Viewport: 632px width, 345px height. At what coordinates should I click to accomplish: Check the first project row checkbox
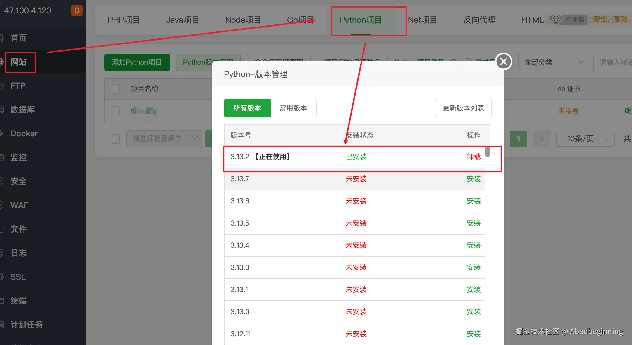pyautogui.click(x=115, y=111)
